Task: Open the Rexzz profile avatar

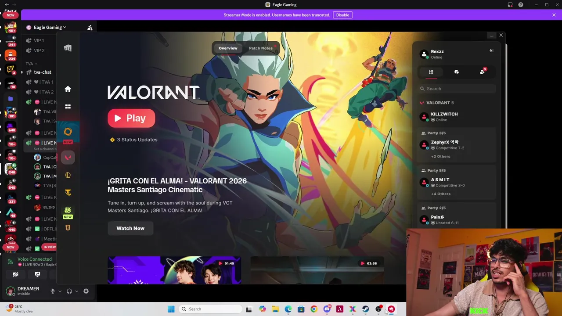Action: (424, 54)
